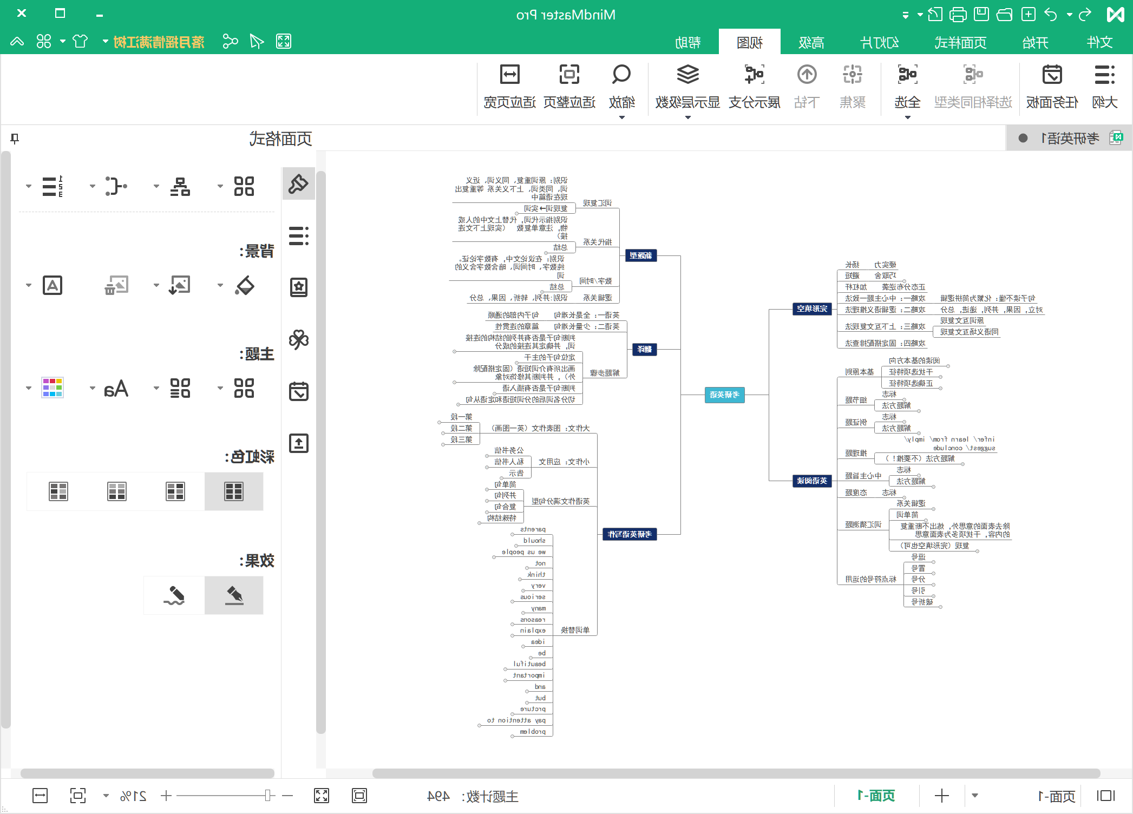Click the background fill bucket icon
This screenshot has height=814, width=1133.
pyautogui.click(x=244, y=285)
